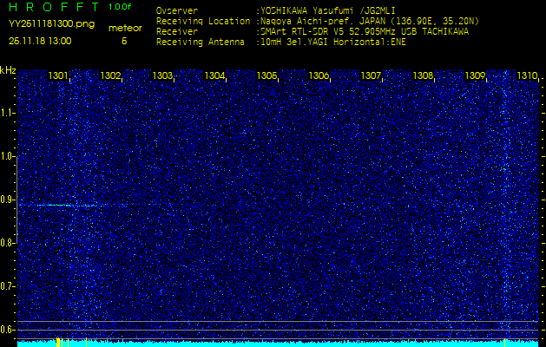The height and width of the screenshot is (347, 546).
Task: Select the 1310 time marker
Action: pos(527,76)
